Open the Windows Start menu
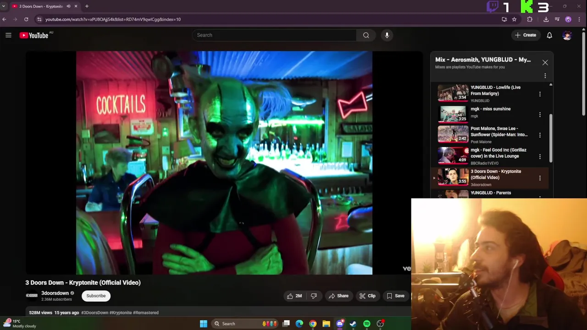Screen dimensions: 587x330 coord(204,324)
